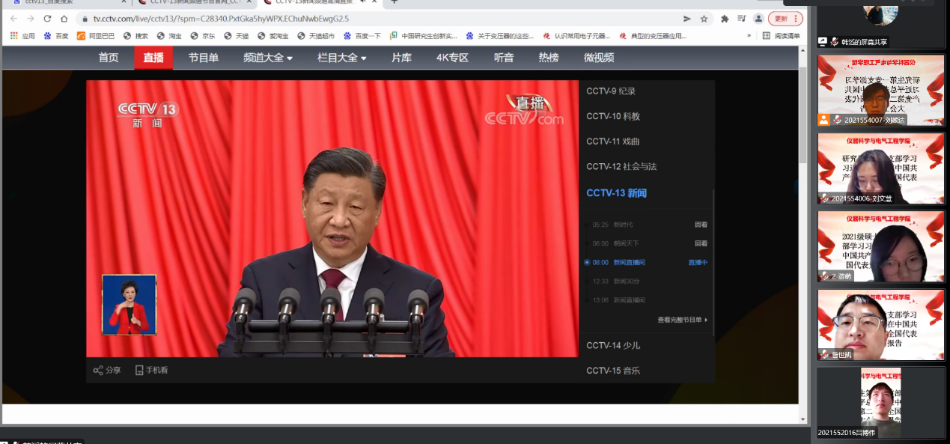Select the CCTV-10 科教 channel
950x444 pixels.
point(613,116)
